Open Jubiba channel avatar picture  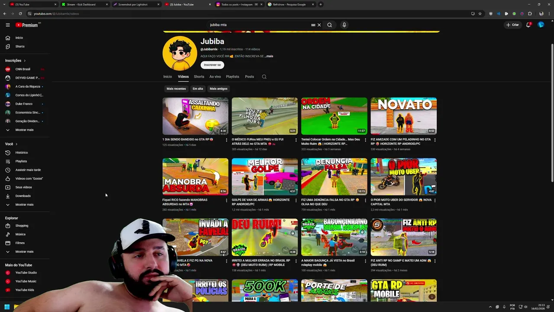(x=180, y=53)
